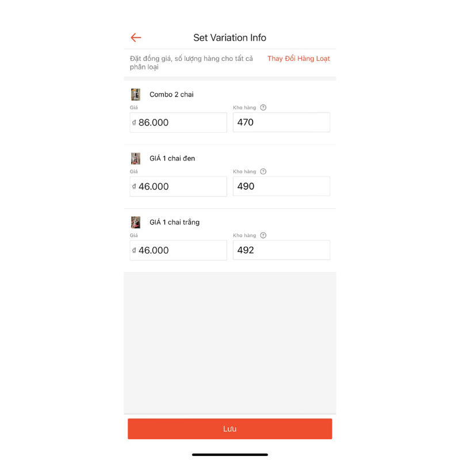
Task: Tap the ₫ currency symbol in Combo 2 chai price
Action: point(134,122)
